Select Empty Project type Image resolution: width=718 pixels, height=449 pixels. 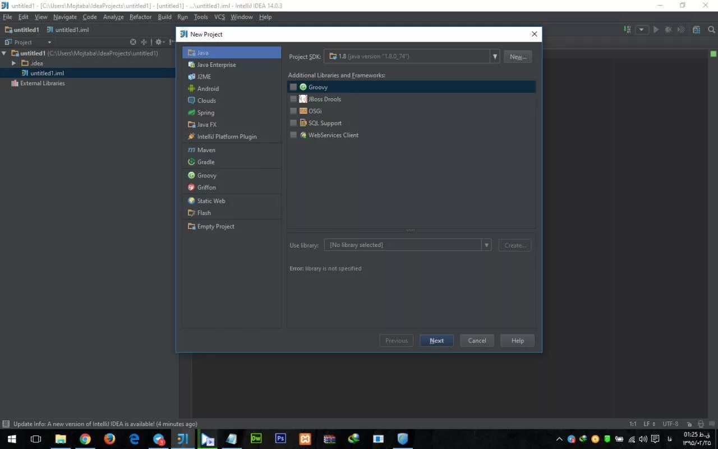[x=232, y=226]
